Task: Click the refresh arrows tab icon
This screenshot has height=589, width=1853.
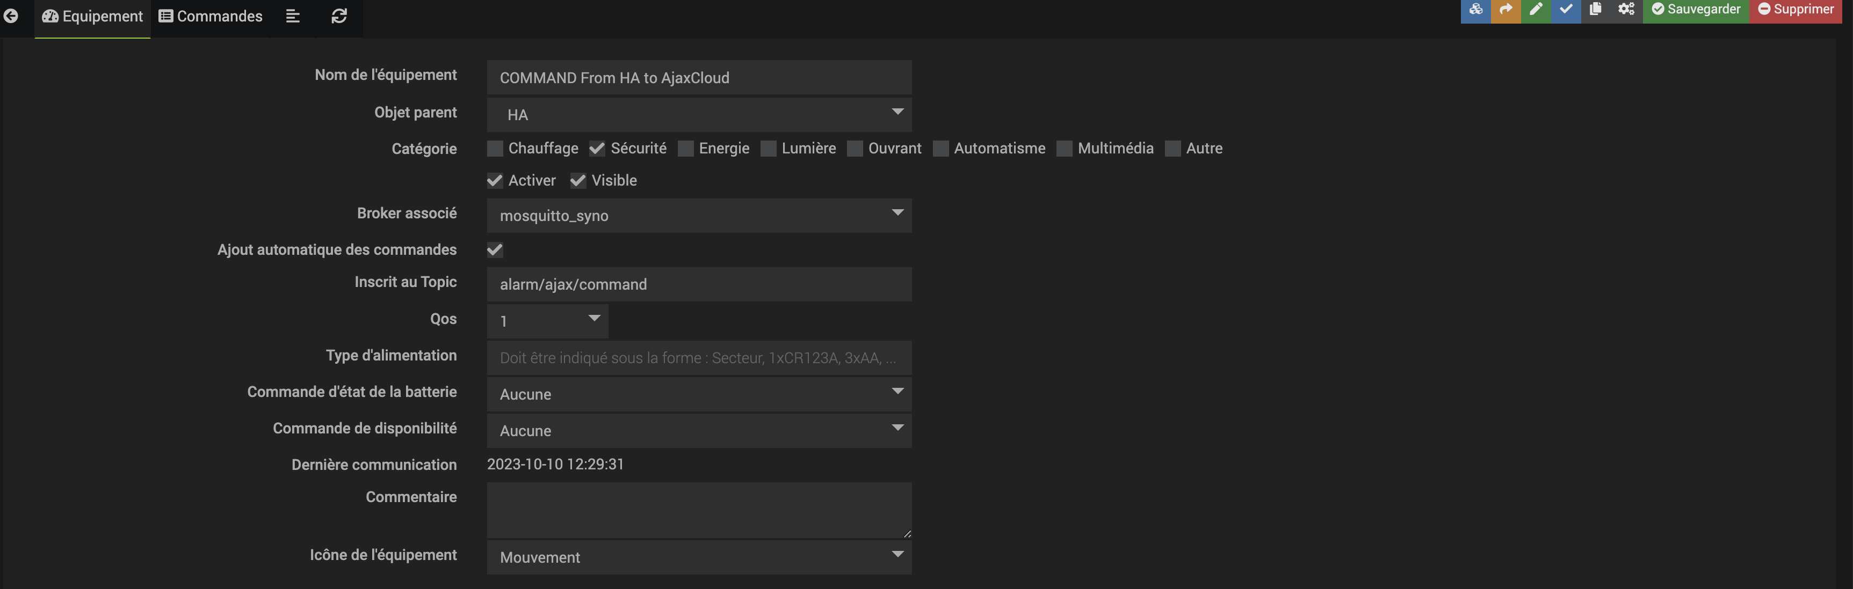Action: point(339,16)
